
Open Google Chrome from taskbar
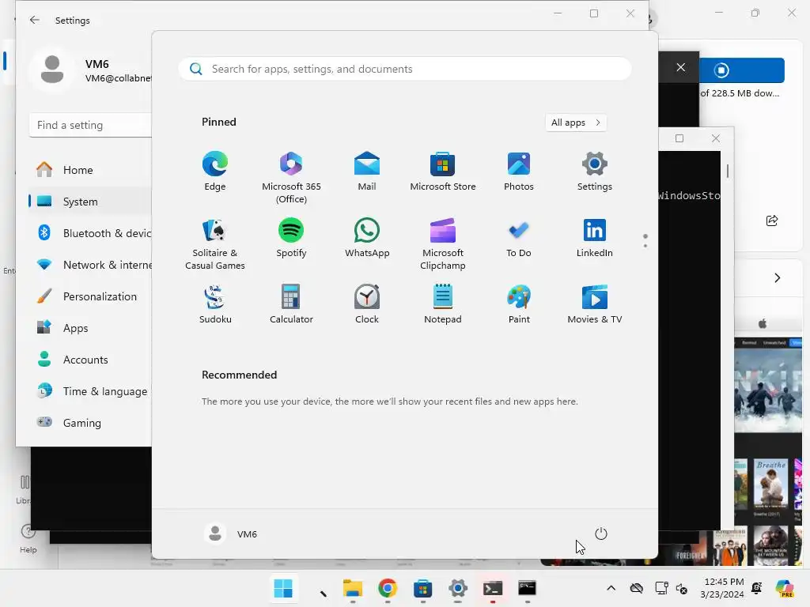(x=388, y=588)
